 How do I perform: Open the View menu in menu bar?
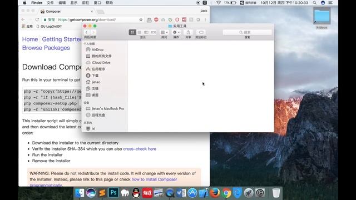74,3
